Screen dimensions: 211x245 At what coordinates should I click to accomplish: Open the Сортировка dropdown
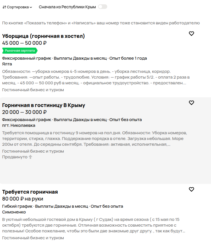17,7
